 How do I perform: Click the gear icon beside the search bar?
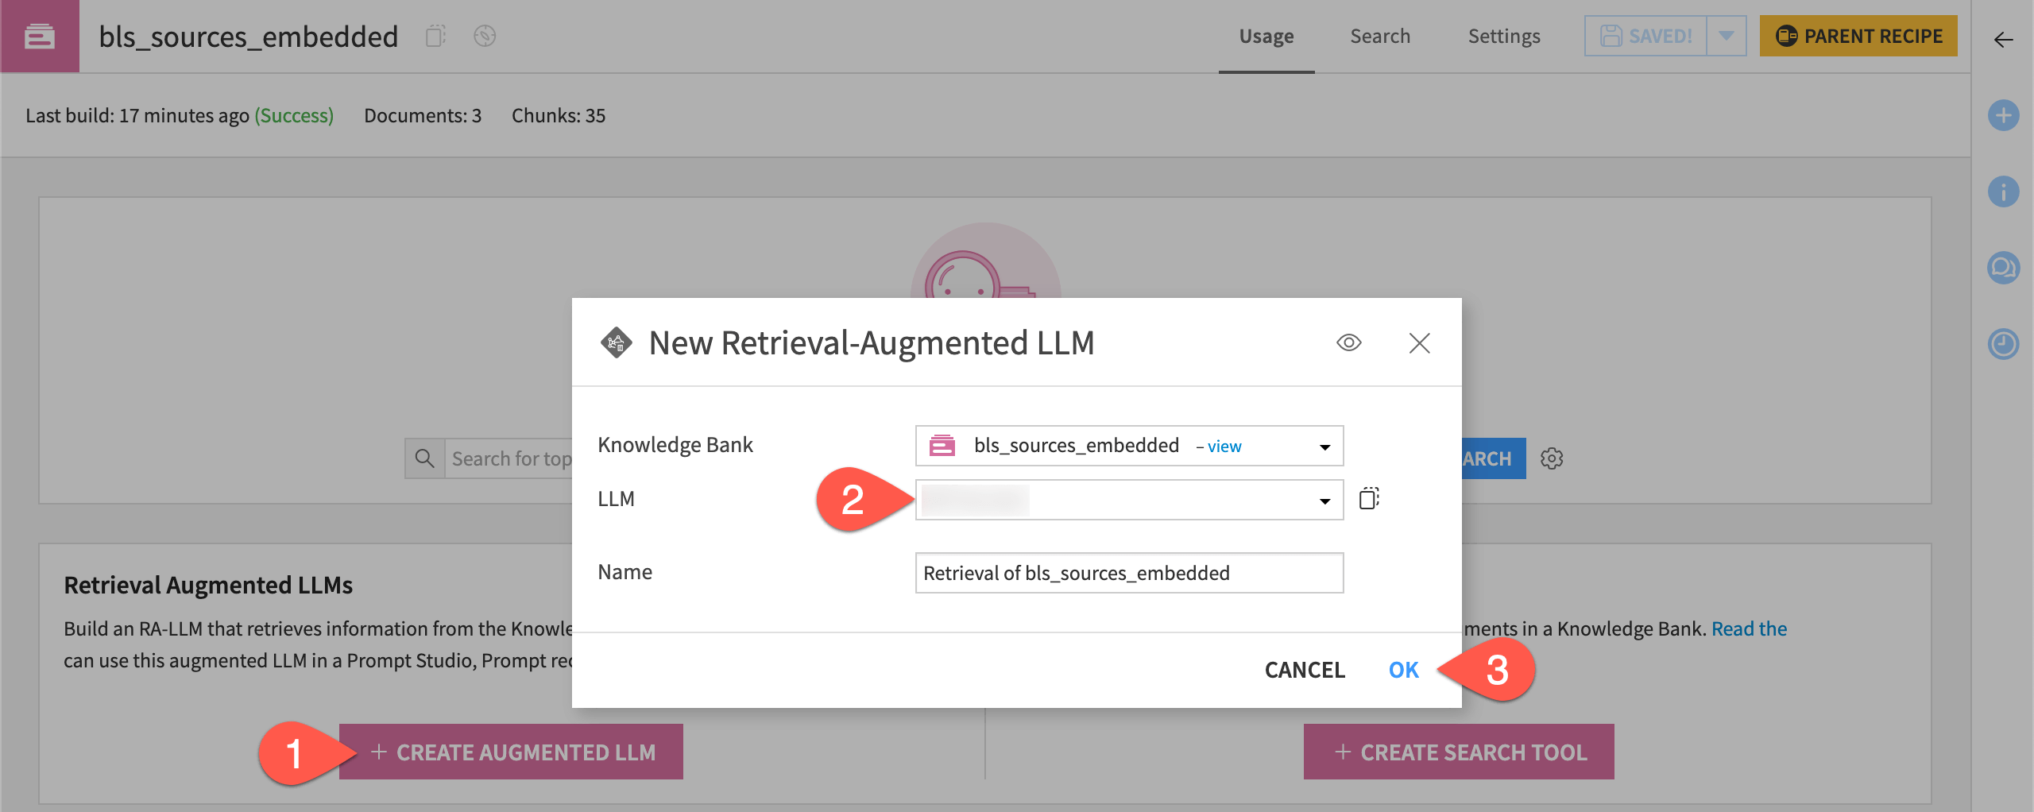point(1552,458)
